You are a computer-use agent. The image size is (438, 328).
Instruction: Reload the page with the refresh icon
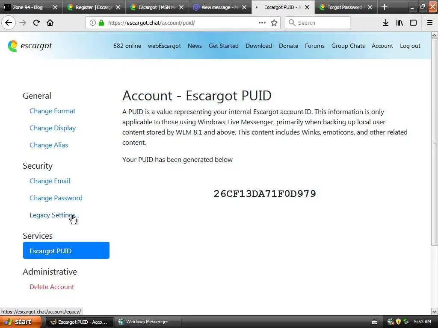point(36,23)
